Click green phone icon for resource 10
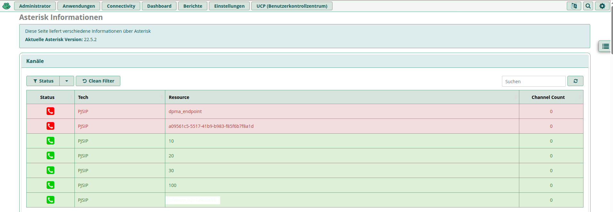Image resolution: width=613 pixels, height=212 pixels. [x=50, y=141]
